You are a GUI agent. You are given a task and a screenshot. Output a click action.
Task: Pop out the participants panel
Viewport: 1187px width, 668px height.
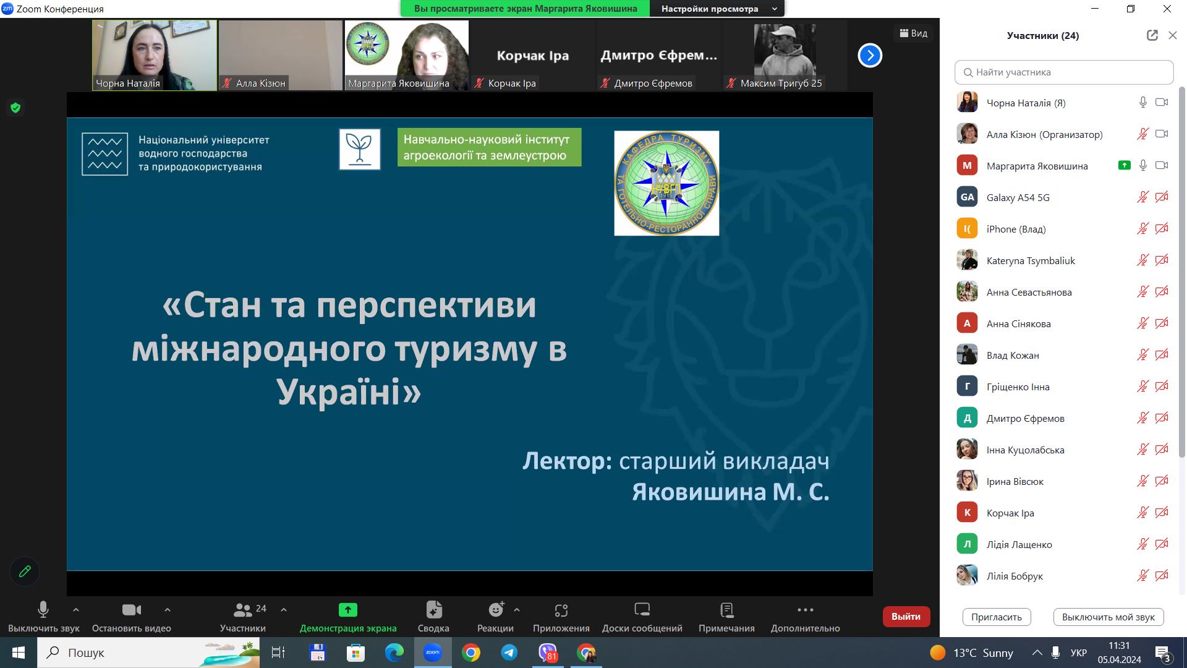(1152, 35)
